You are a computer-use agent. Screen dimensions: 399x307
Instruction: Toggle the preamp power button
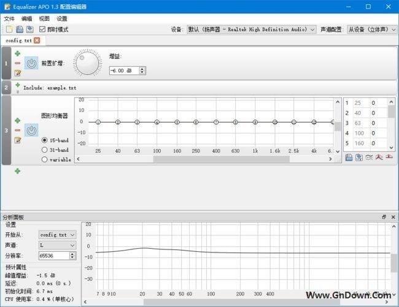pos(31,63)
